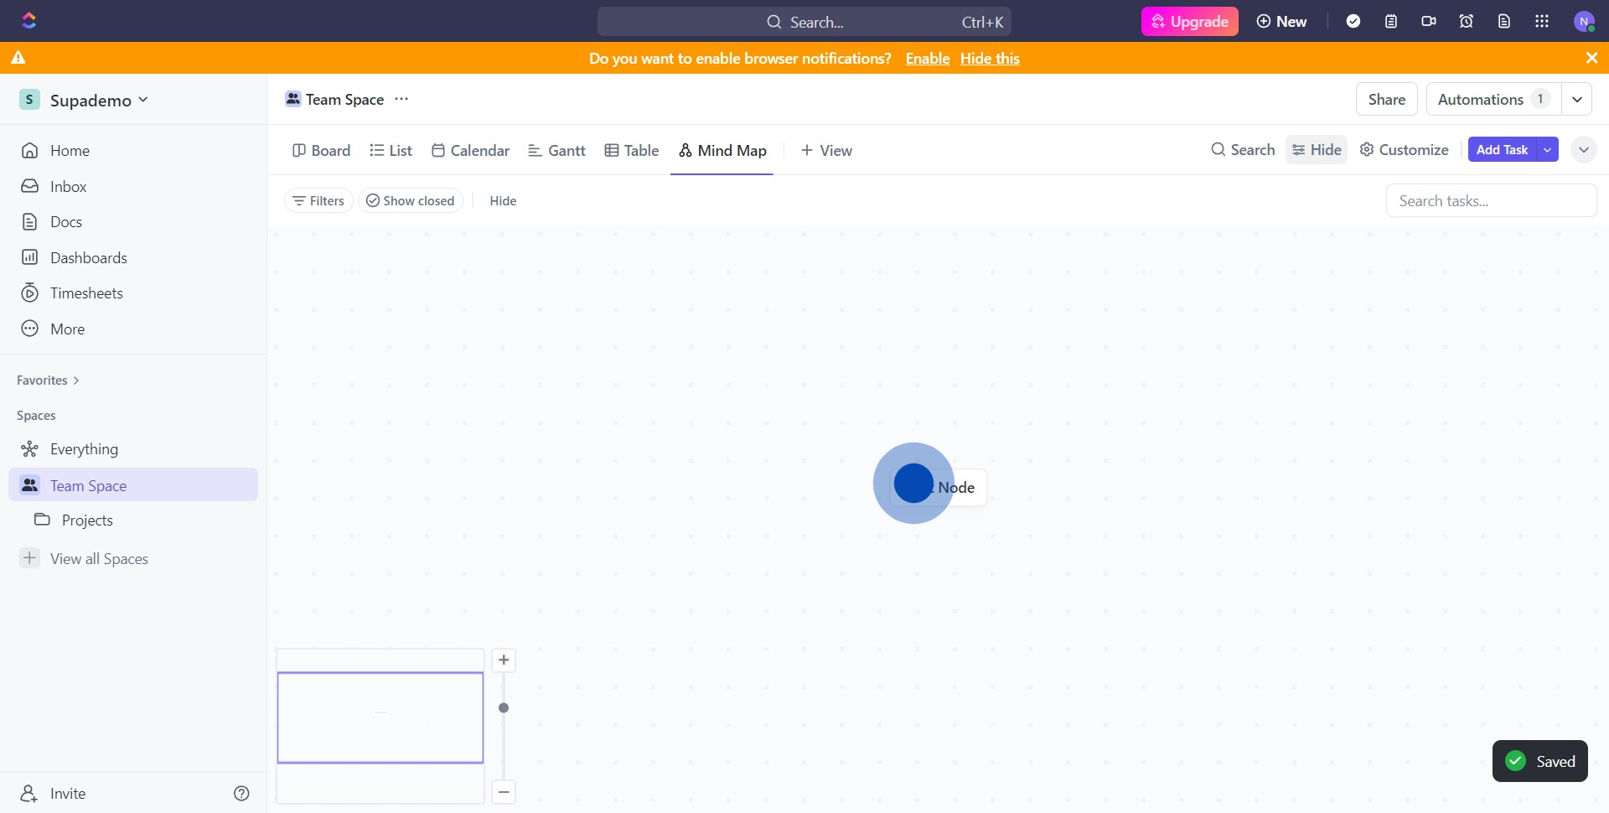Open Add Task dropdown arrow
This screenshot has height=813, width=1609.
(x=1547, y=150)
